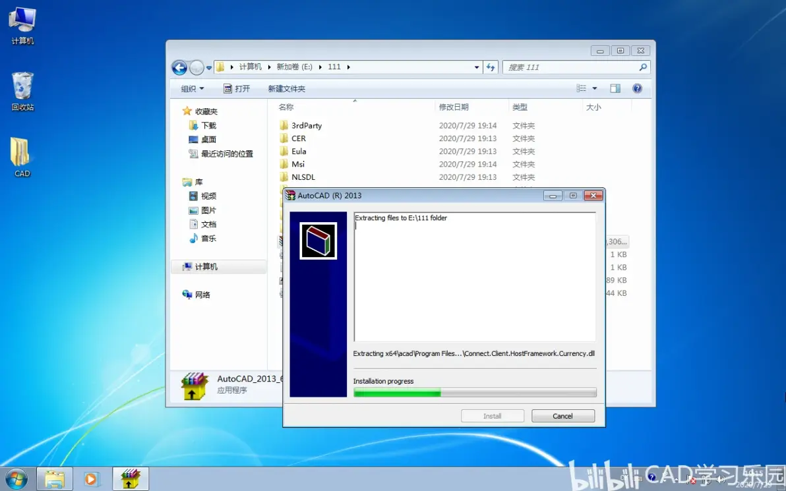Click 新建文件夹 in the toolbar

[286, 89]
